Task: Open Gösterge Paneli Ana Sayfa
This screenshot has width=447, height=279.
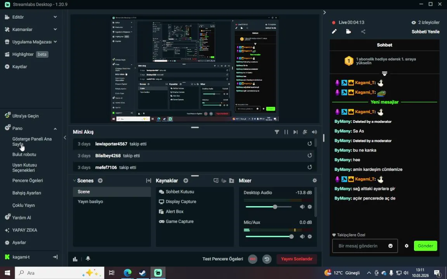Action: tap(32, 141)
